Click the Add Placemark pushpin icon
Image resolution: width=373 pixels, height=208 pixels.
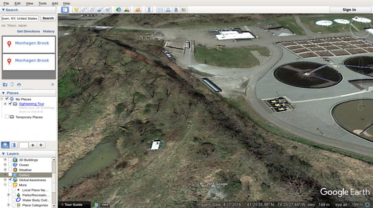pyautogui.click(x=76, y=10)
